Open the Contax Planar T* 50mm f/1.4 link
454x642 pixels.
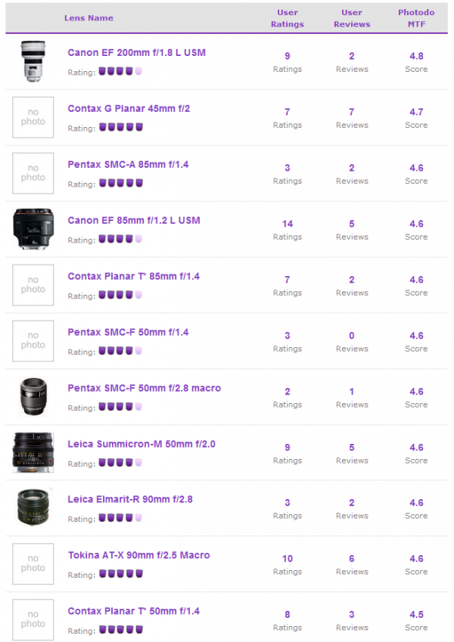[134, 611]
